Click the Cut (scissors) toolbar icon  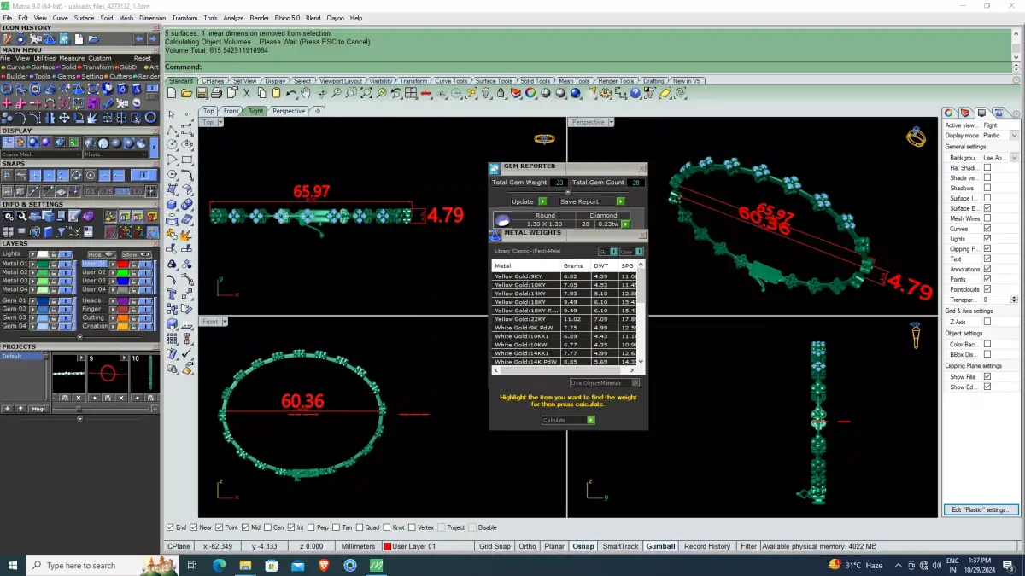(247, 93)
